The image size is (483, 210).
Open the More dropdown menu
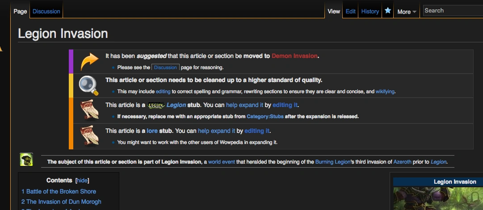pos(407,12)
